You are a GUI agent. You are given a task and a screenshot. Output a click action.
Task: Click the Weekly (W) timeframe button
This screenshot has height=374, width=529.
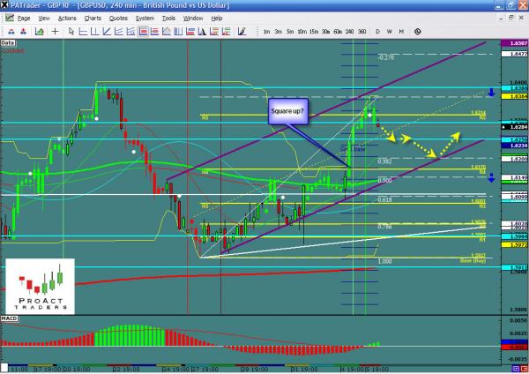coord(390,31)
